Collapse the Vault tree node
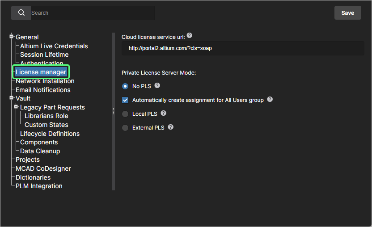The height and width of the screenshot is (227, 372). point(12,98)
